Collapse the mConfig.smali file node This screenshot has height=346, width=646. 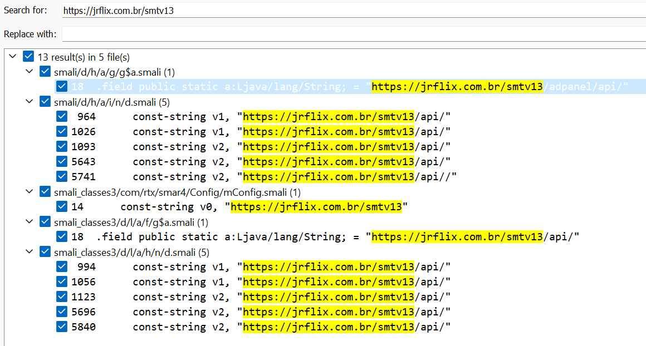tap(29, 192)
